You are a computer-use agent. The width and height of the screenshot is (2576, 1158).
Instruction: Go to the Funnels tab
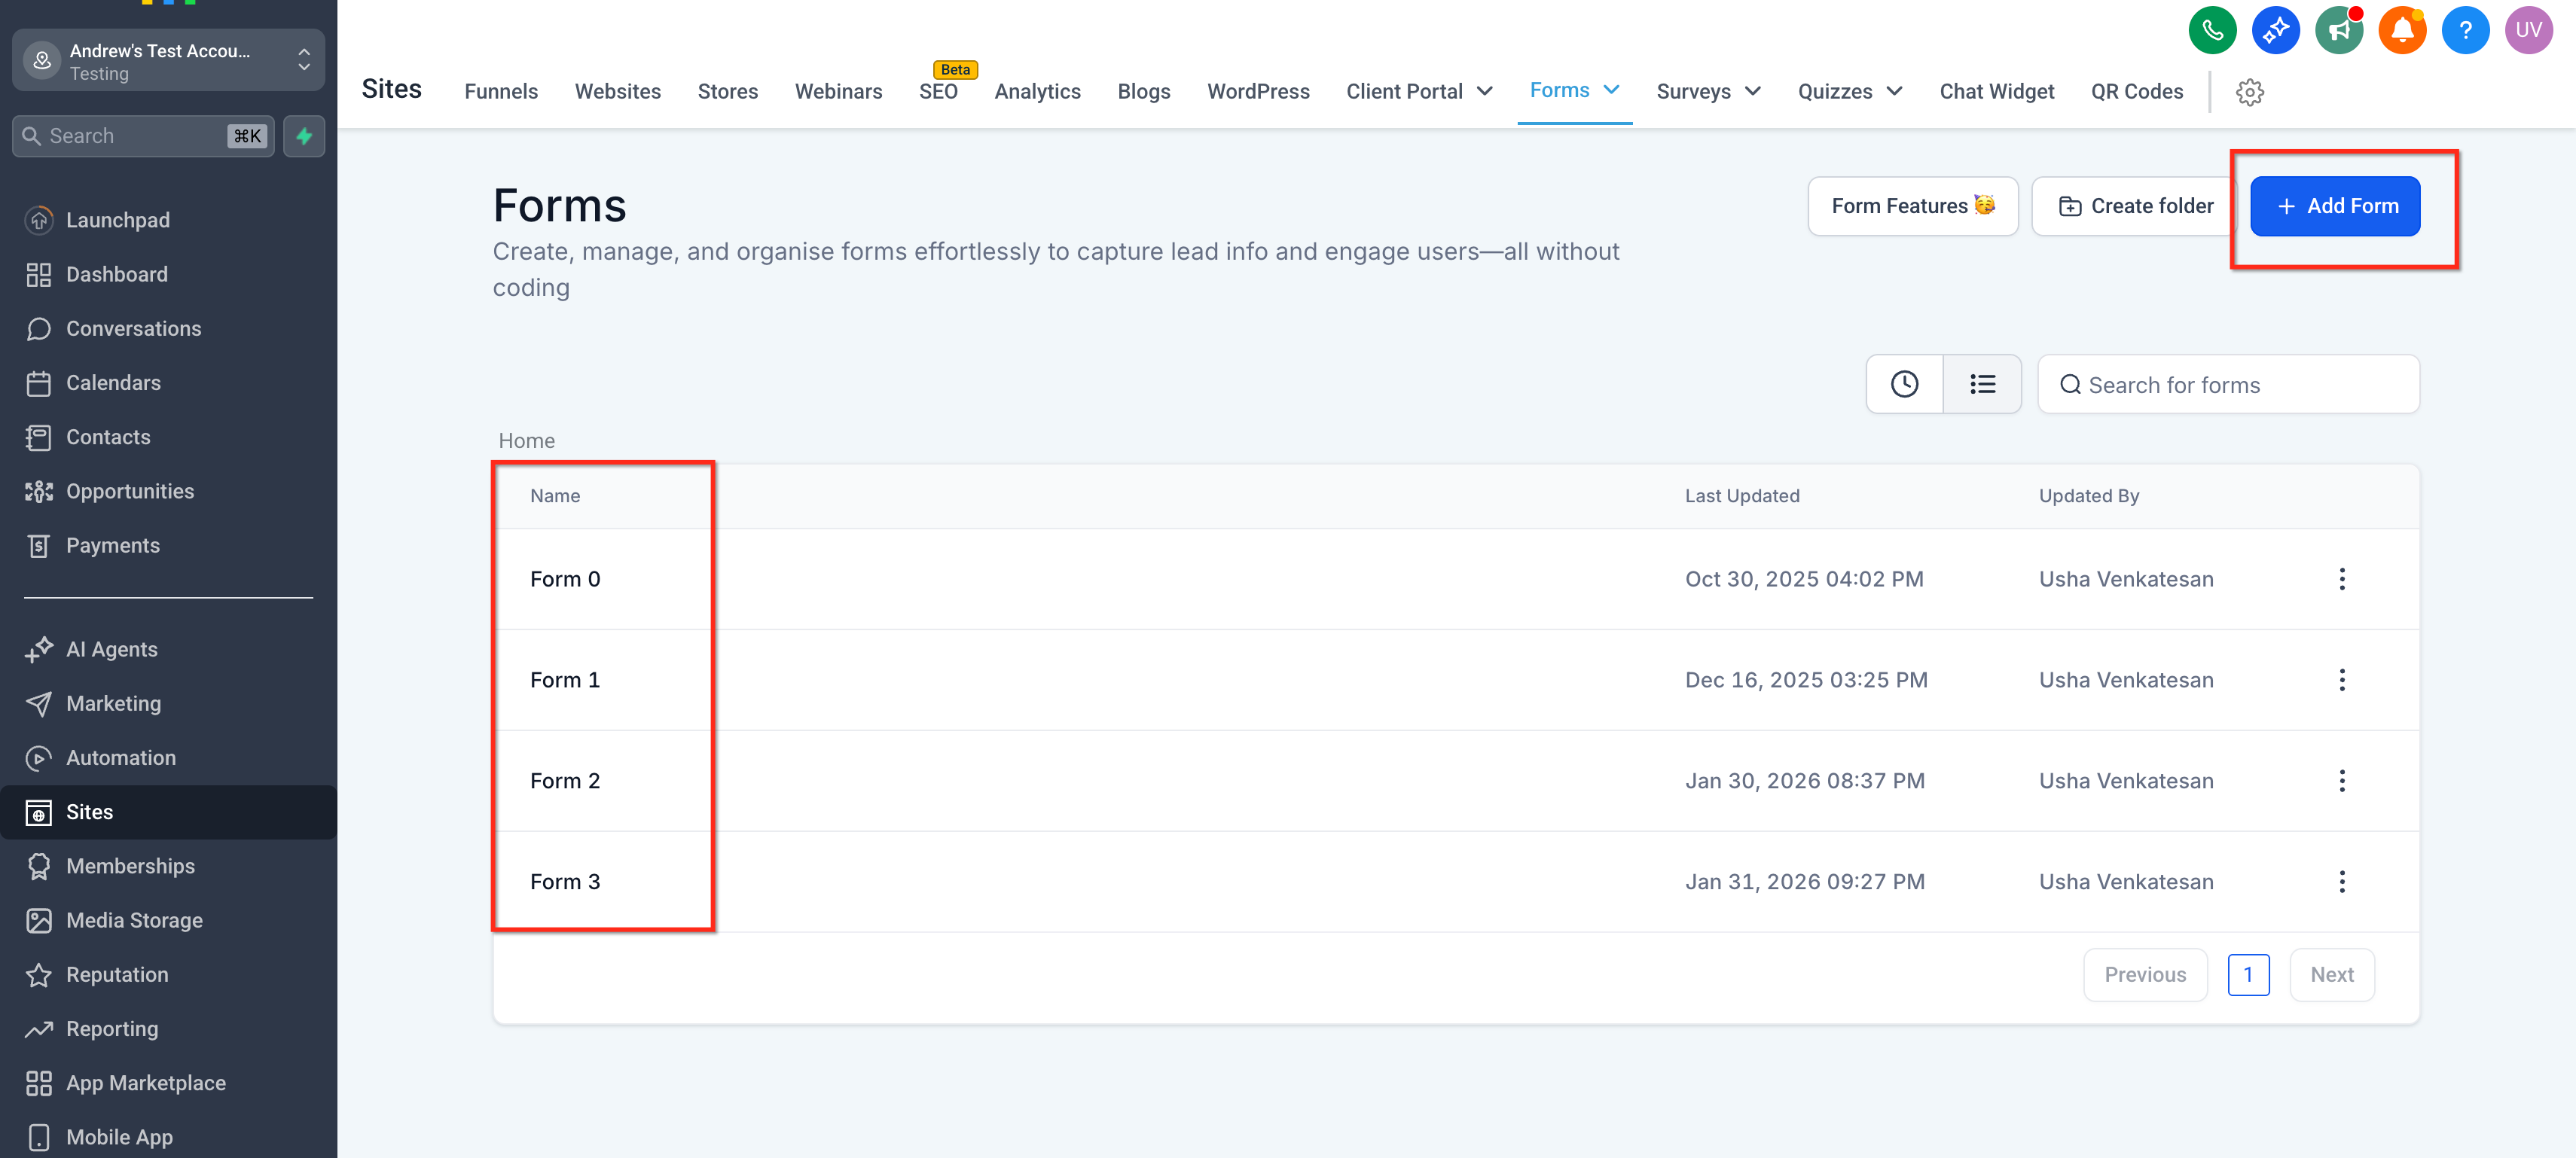point(500,91)
